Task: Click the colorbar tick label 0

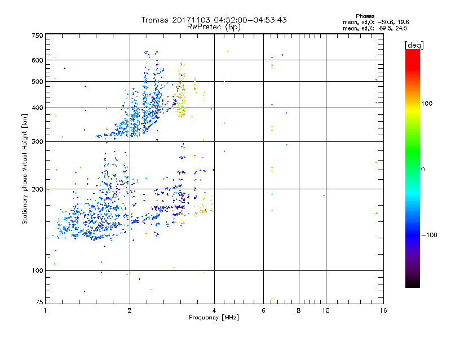Action: 423,170
